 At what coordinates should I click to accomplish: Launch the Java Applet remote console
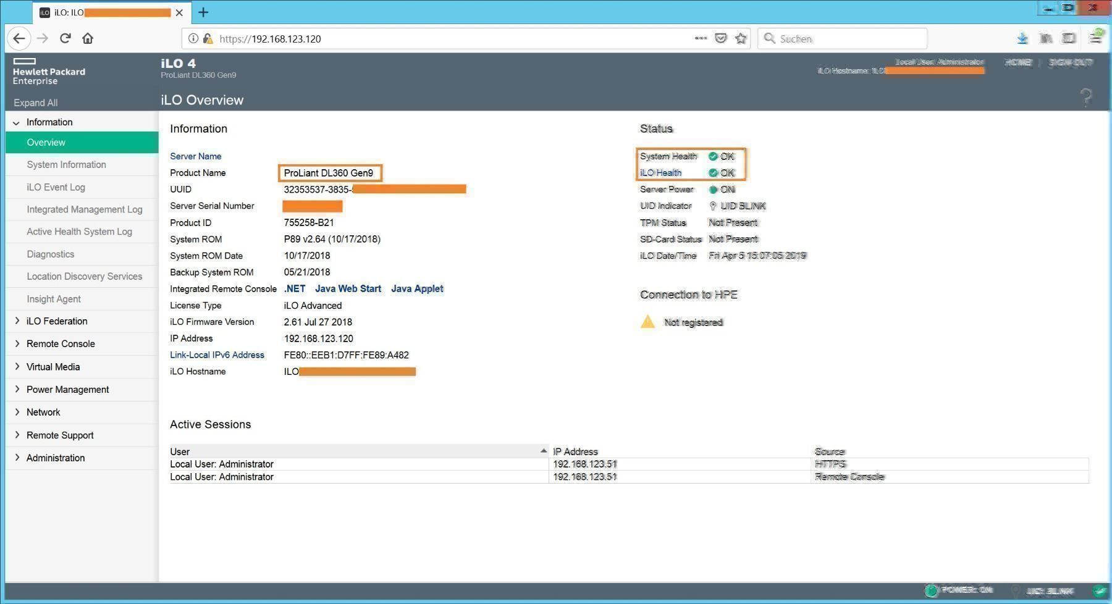[x=417, y=288]
